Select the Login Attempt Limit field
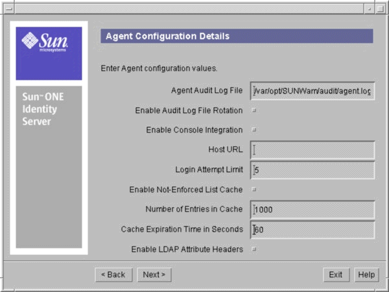This screenshot has width=389, height=292. tap(312, 170)
